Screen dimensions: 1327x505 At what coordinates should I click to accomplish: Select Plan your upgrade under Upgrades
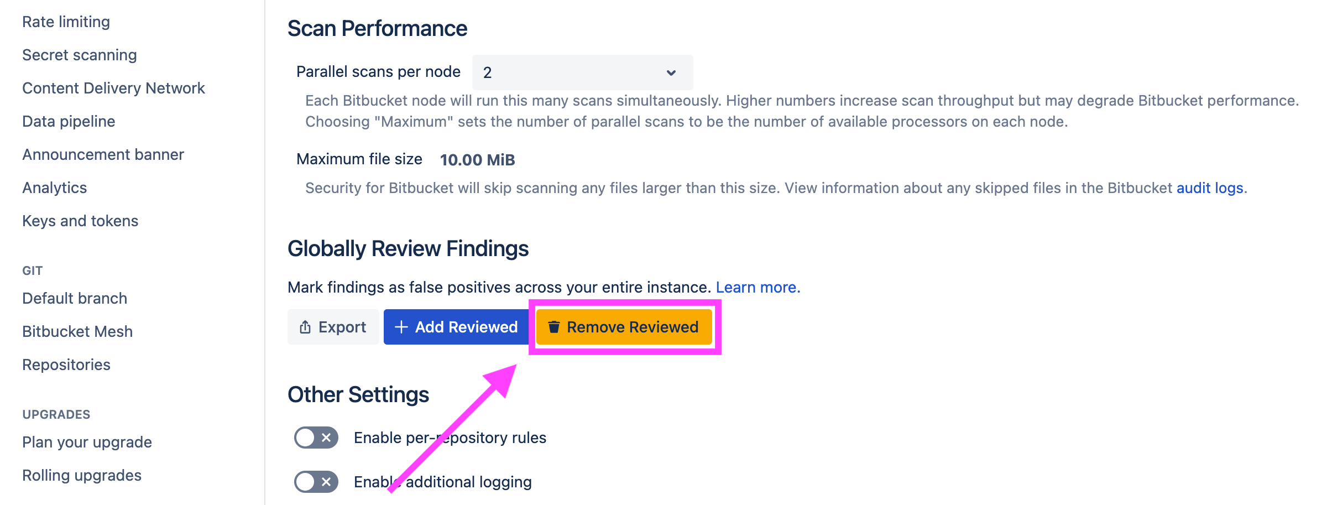[x=86, y=442]
